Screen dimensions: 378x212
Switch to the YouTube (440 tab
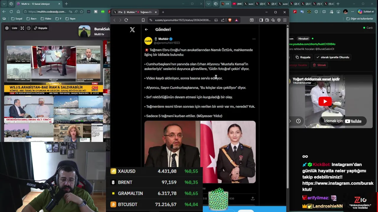237,4
